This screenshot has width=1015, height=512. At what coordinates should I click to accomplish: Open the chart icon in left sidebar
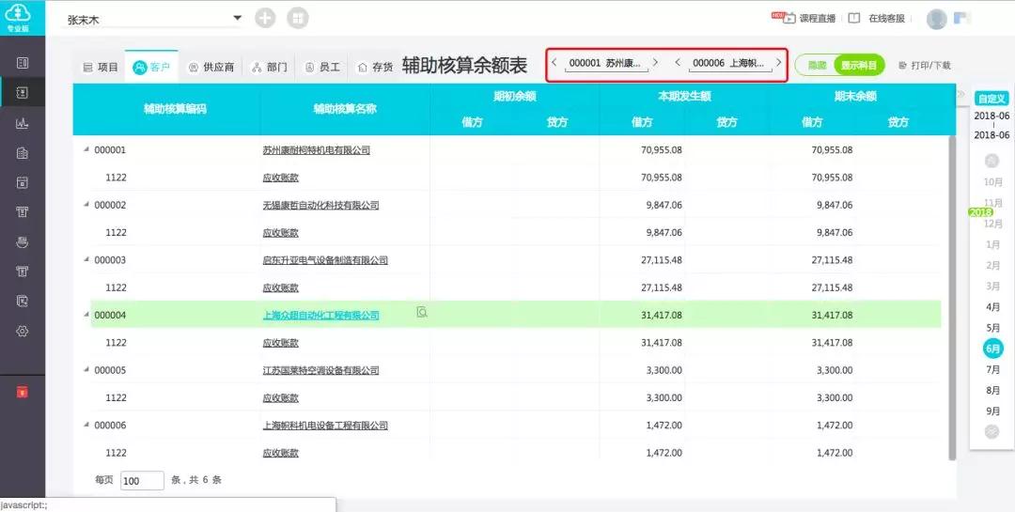point(22,123)
